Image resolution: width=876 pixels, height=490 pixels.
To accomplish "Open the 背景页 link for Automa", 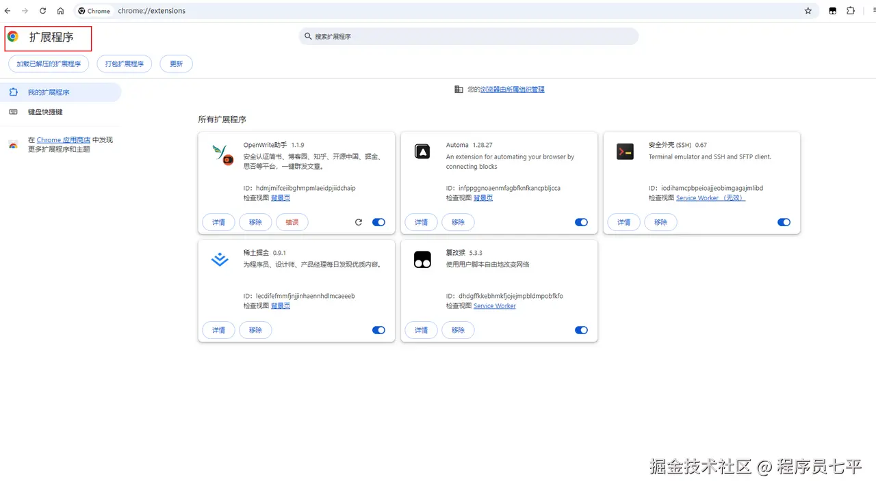I will tap(483, 198).
